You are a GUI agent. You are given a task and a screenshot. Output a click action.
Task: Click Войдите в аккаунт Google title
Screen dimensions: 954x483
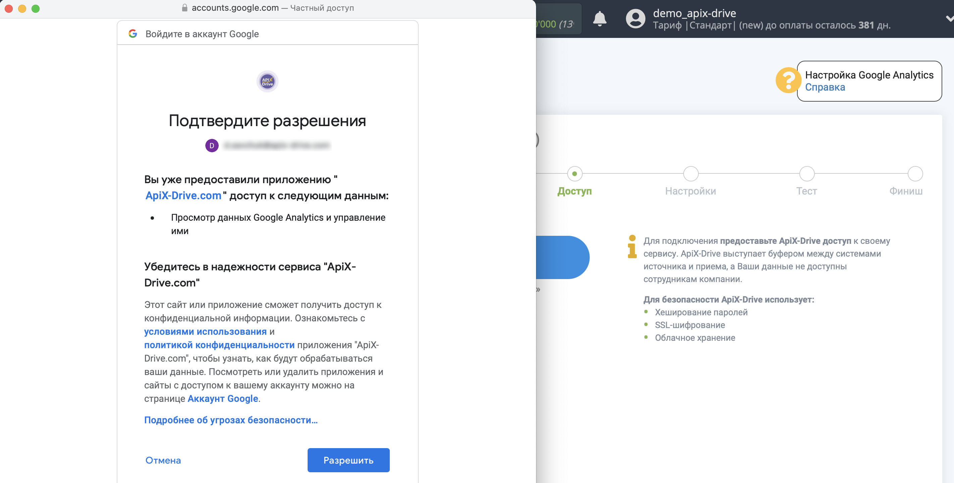pos(202,34)
